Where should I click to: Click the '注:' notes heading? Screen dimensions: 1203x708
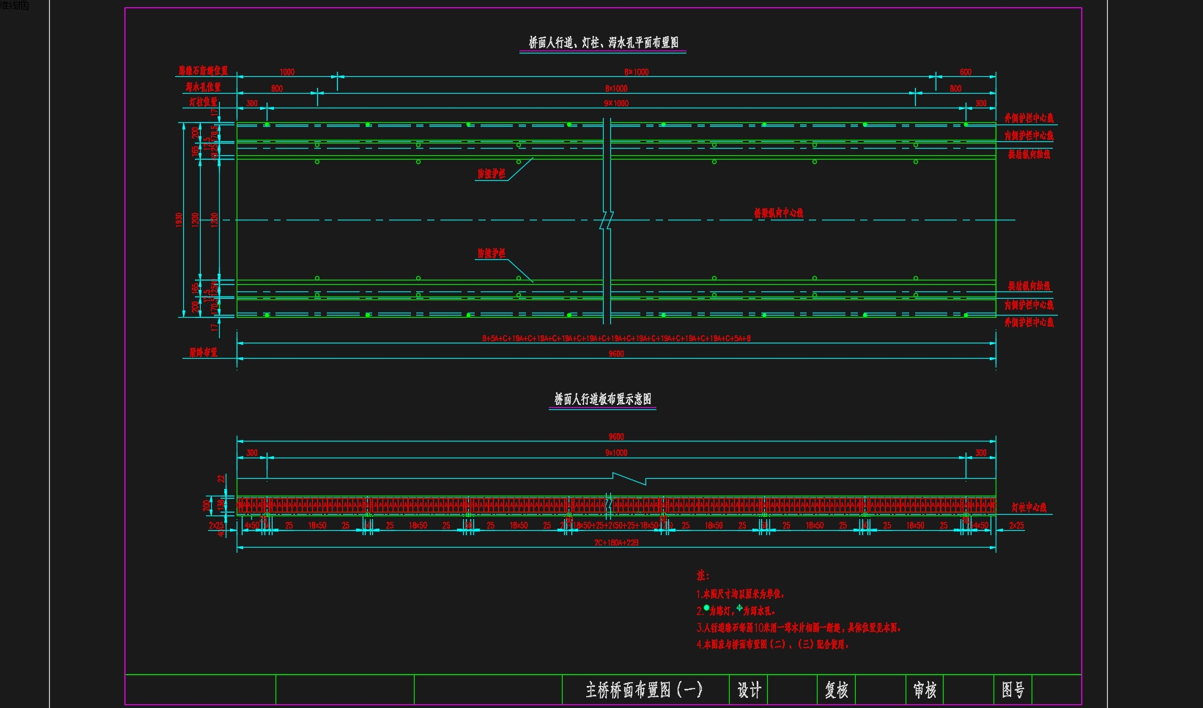click(703, 575)
